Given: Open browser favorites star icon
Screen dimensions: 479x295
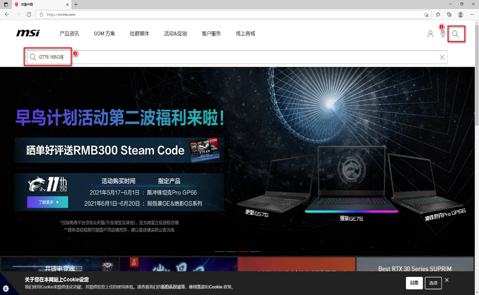Looking at the screenshot, I should (438, 14).
